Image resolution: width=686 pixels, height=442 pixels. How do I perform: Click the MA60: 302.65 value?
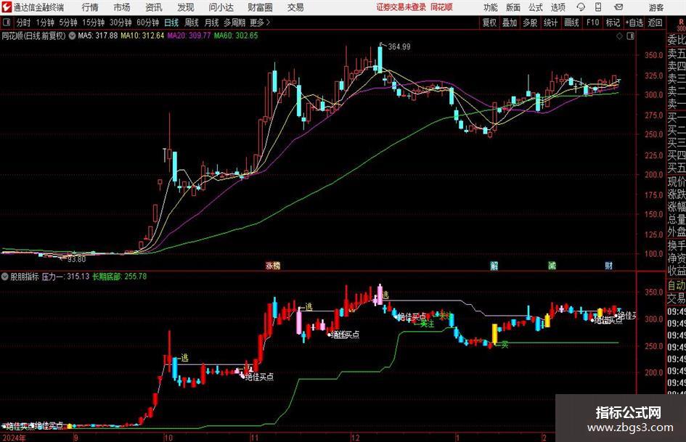236,36
